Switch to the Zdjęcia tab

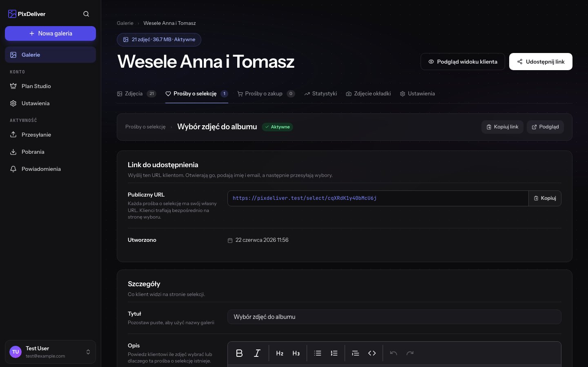[136, 94]
